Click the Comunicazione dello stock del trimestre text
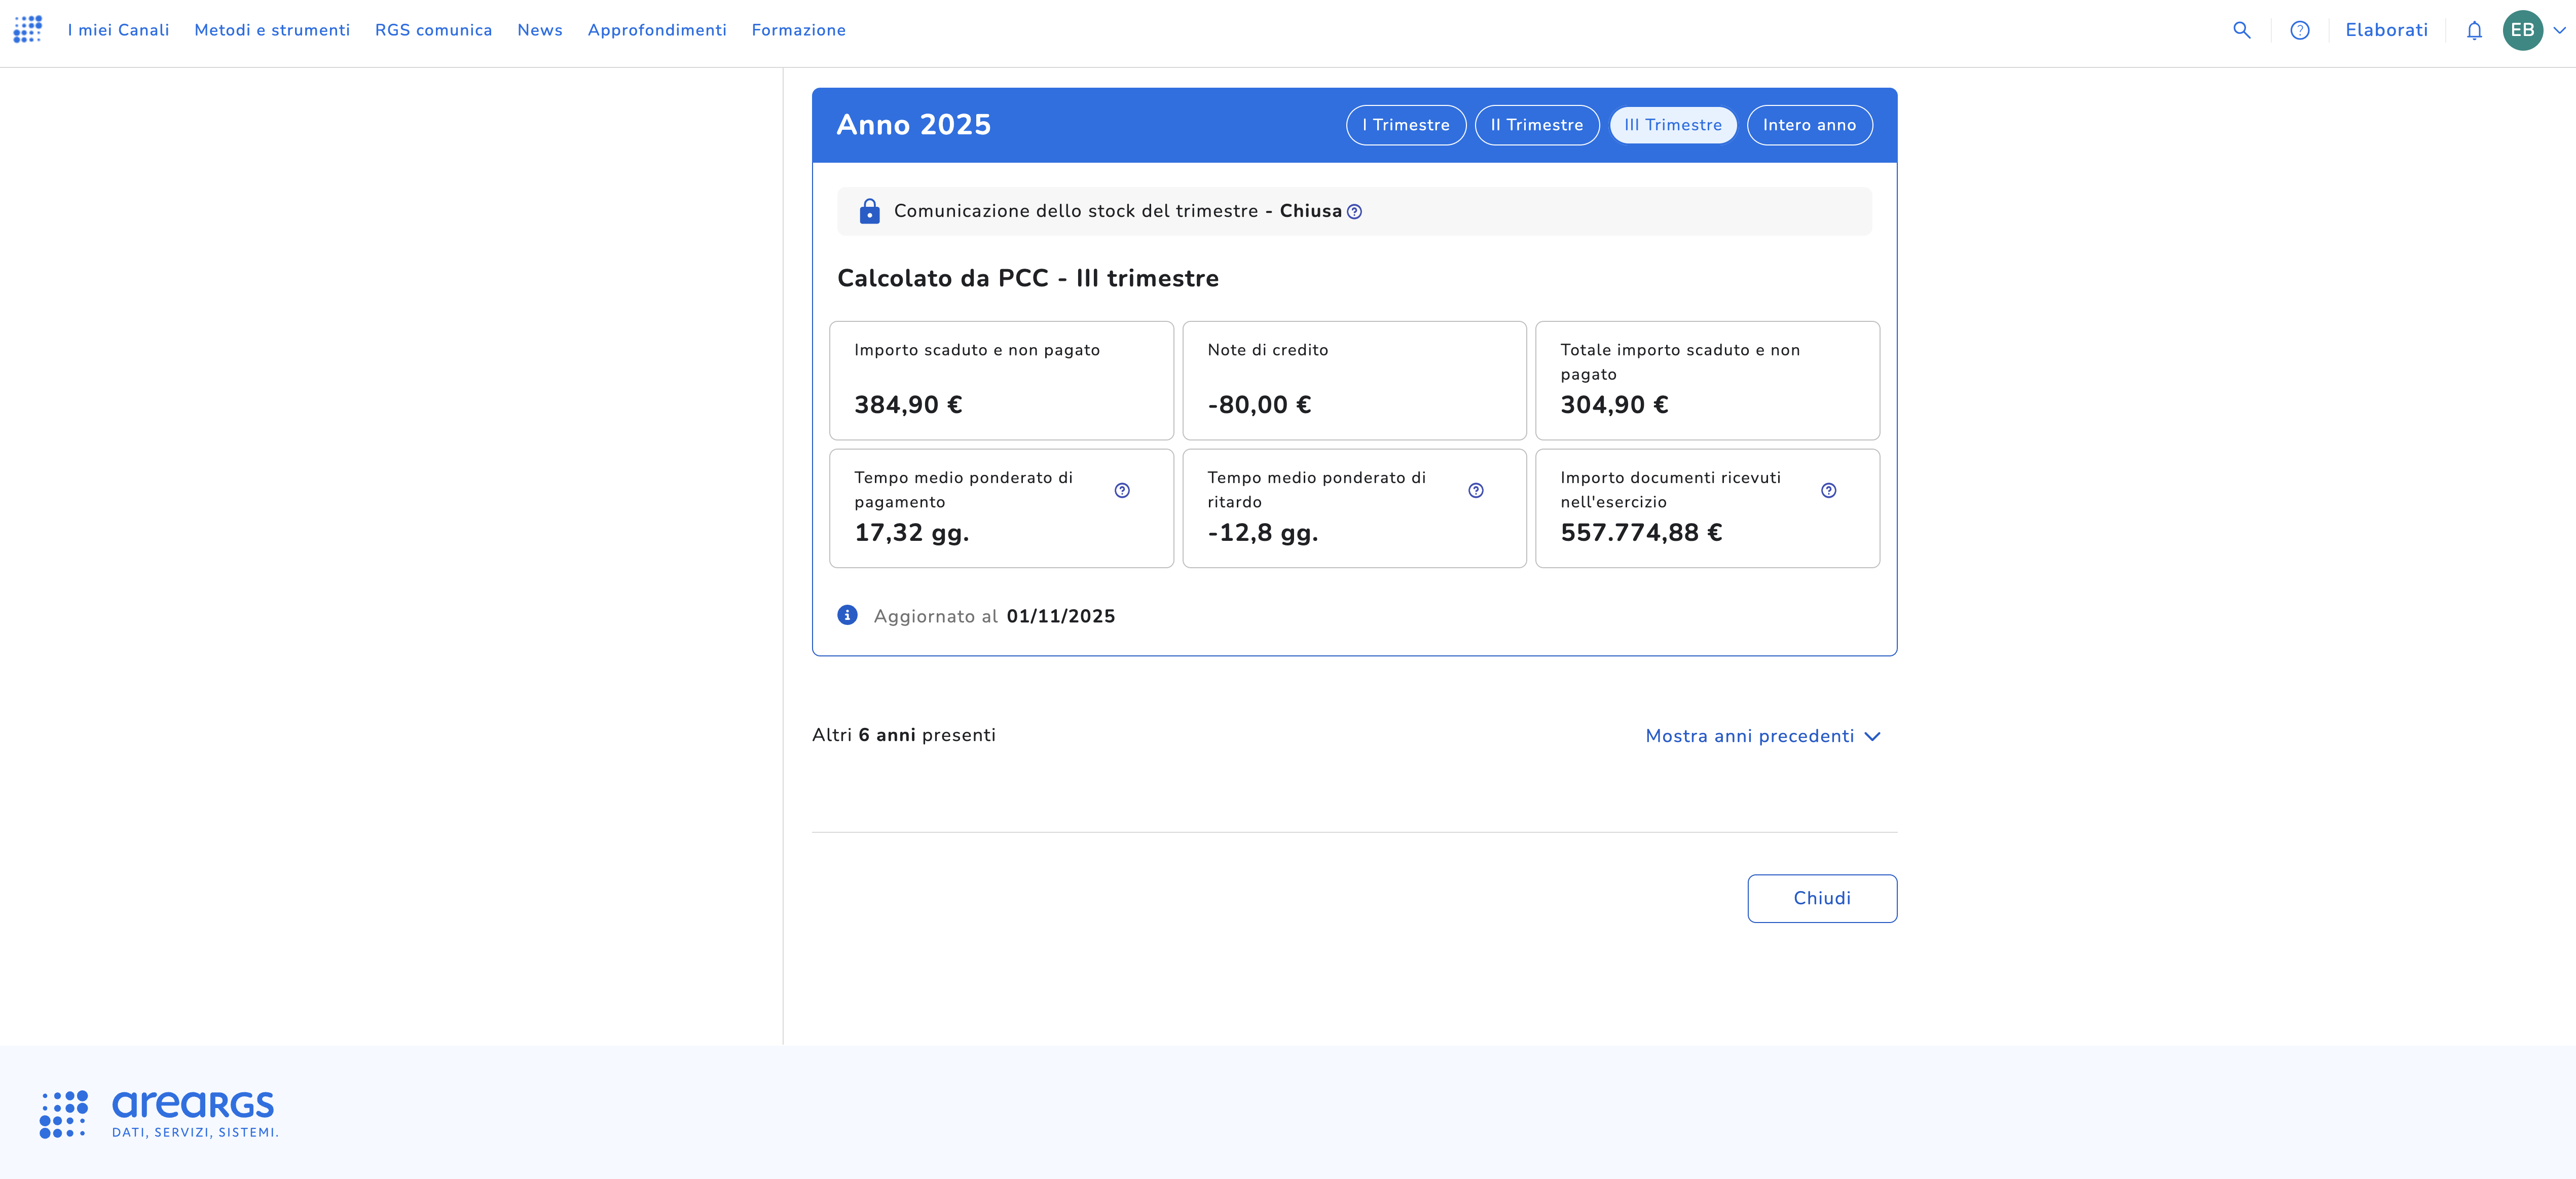This screenshot has width=2576, height=1179. pos(1076,211)
